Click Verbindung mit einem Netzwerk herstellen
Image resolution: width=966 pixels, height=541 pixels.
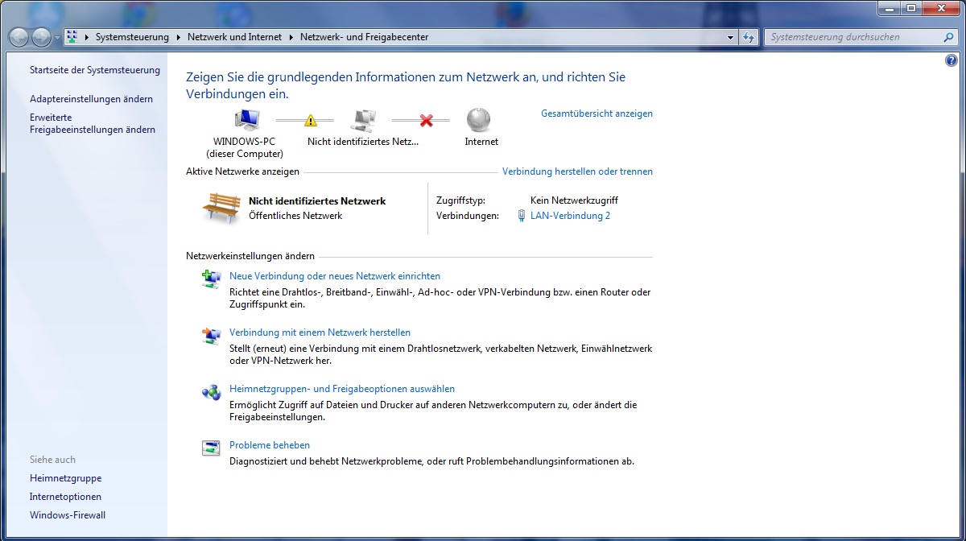pos(320,332)
